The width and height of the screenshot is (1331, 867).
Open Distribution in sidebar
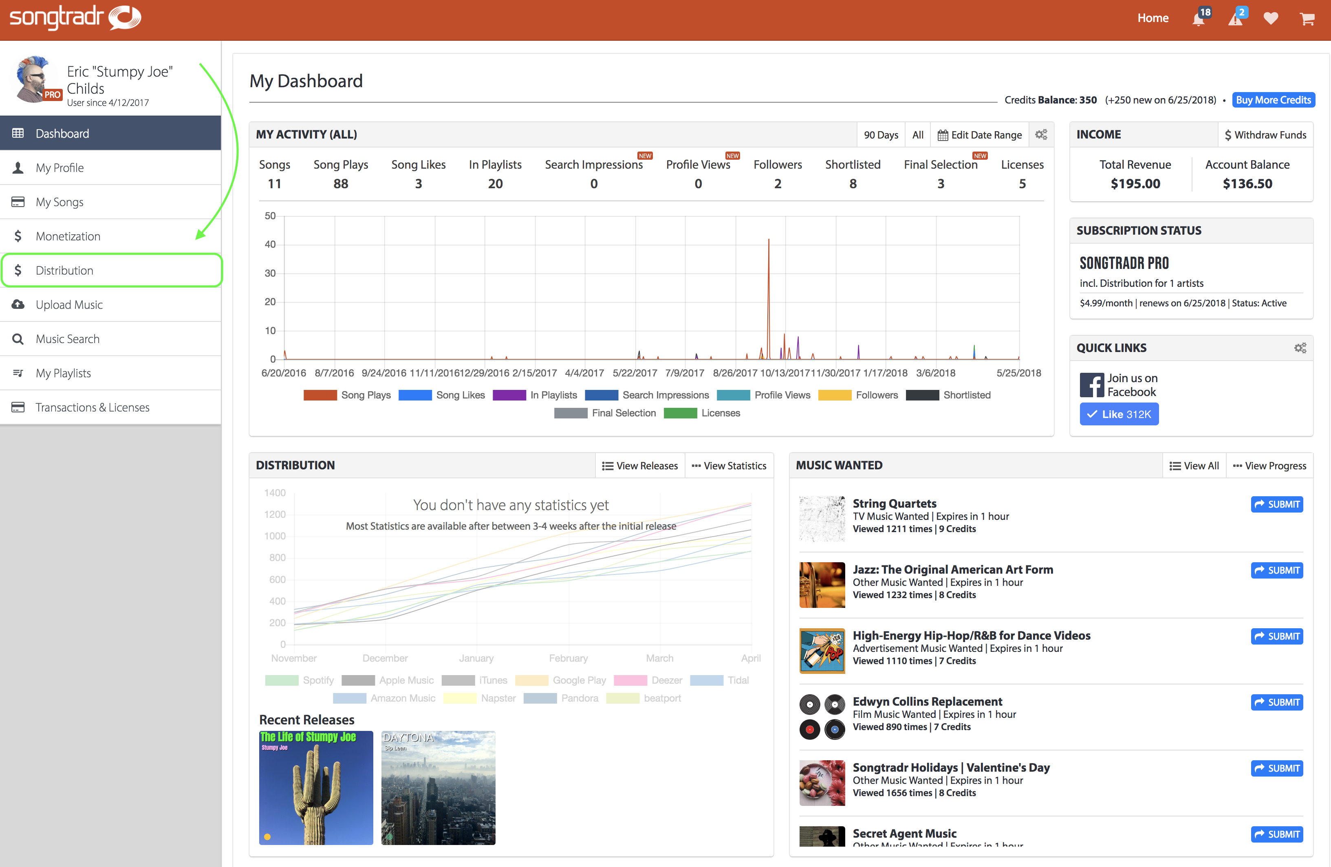click(x=111, y=270)
